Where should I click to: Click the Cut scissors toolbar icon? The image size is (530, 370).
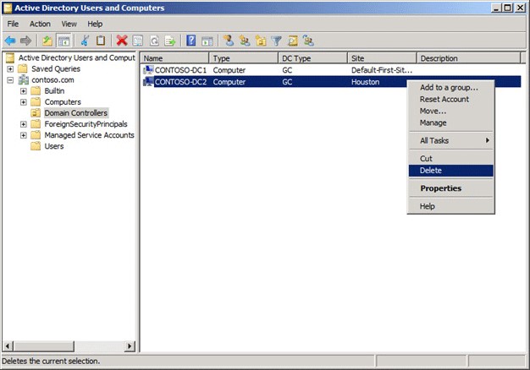[x=85, y=40]
